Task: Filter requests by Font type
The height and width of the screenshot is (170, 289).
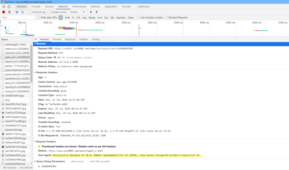Action: click(x=100, y=18)
